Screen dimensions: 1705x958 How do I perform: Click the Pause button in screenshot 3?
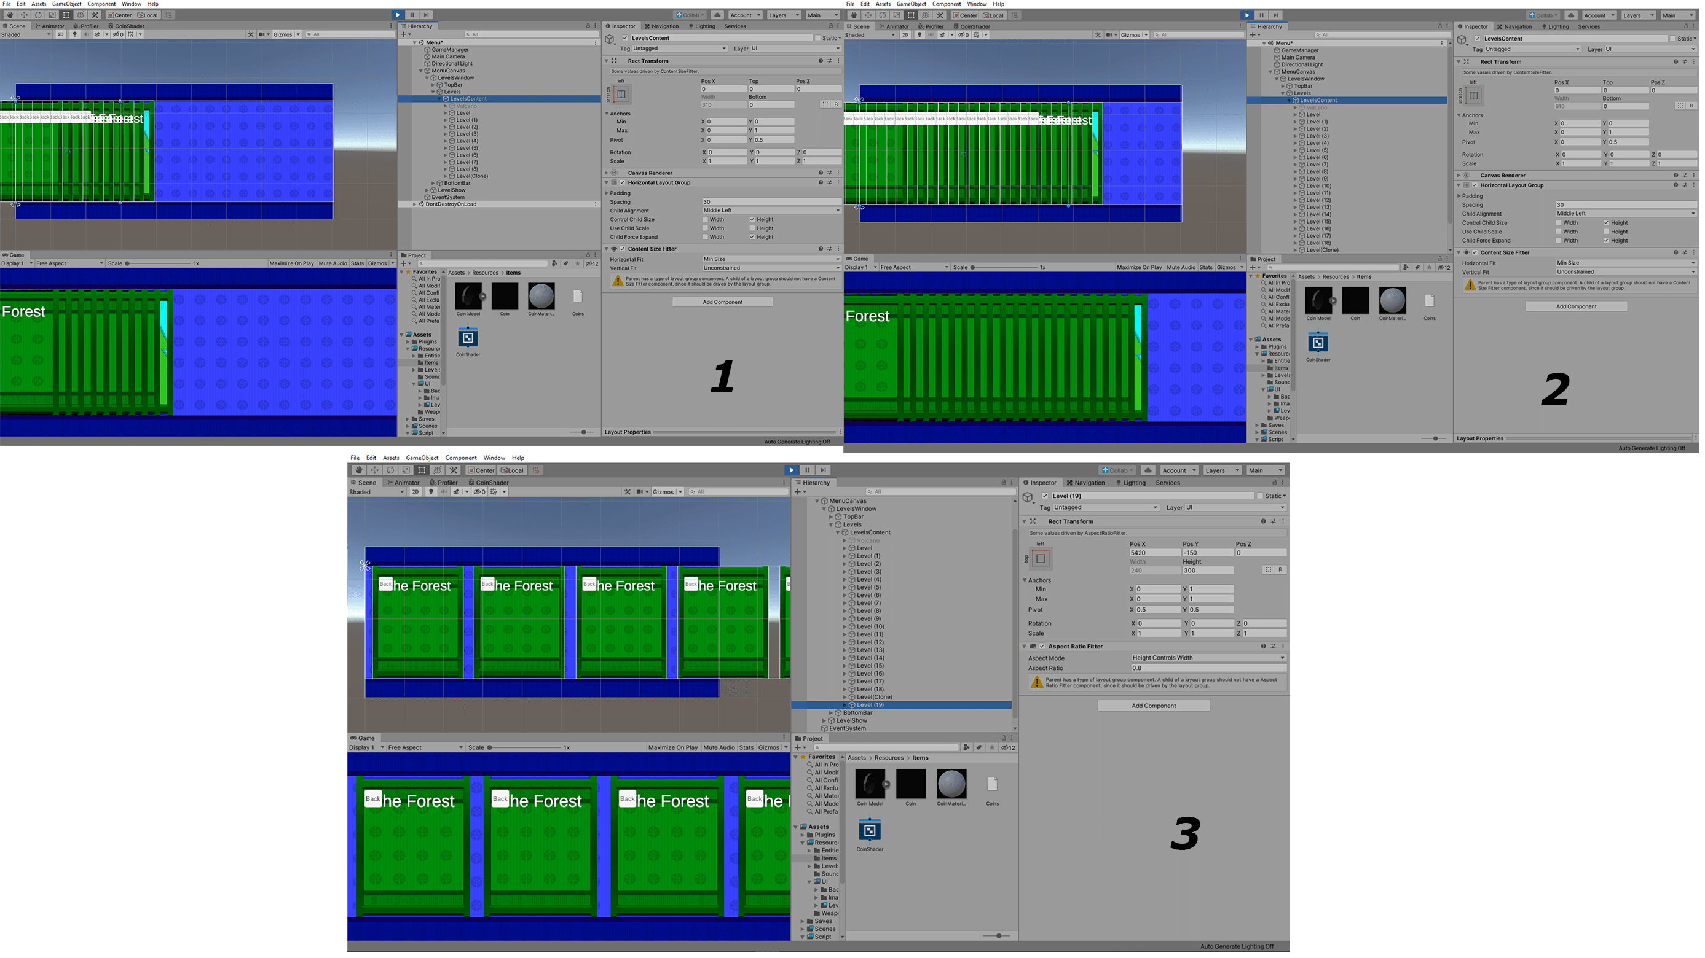pos(808,470)
